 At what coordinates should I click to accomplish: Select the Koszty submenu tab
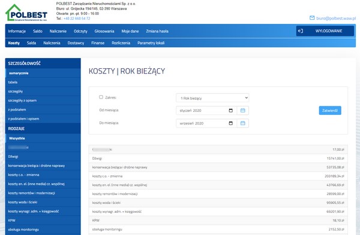[x=14, y=43]
